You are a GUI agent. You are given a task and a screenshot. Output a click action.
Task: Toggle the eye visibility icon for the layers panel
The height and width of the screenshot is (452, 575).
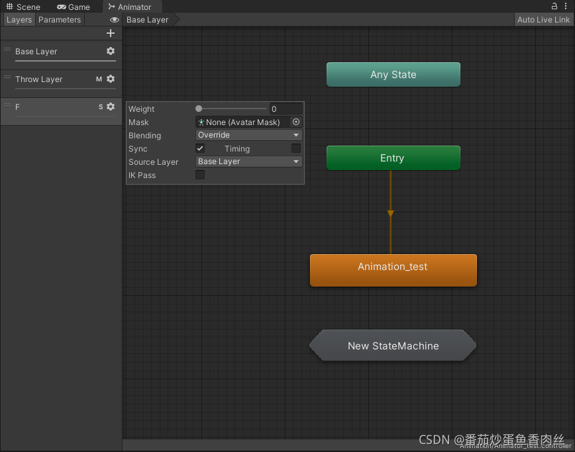[x=115, y=20]
